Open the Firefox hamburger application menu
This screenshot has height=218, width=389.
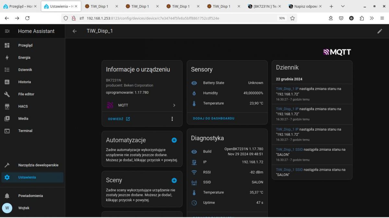[382, 18]
